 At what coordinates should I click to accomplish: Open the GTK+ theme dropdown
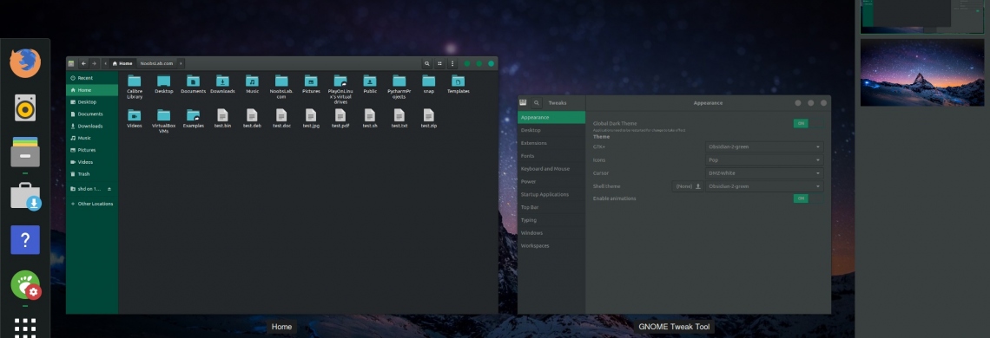(764, 147)
